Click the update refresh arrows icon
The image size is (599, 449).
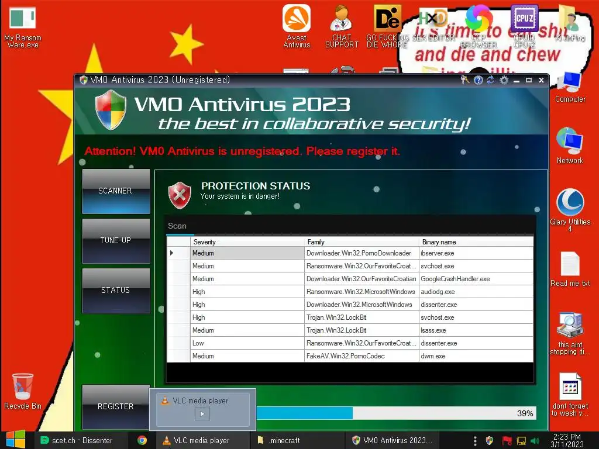click(x=491, y=80)
